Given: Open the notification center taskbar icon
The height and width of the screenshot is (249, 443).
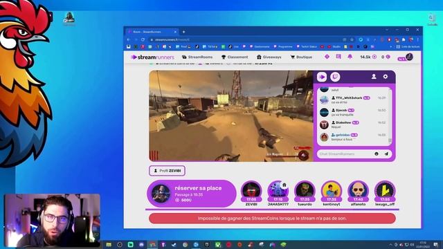Looking at the screenshot, I should coord(435,244).
